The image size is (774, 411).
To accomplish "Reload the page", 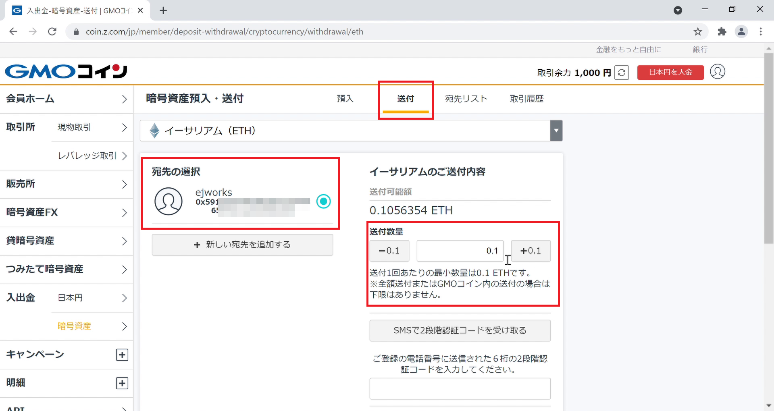I will coord(52,31).
